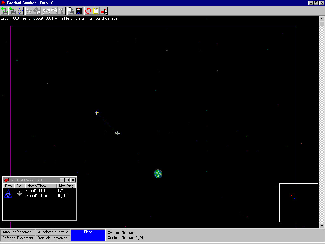This screenshot has height=244, width=325.
Task: Click the first grayed target crosshair icon
Action: (x=29, y=11)
